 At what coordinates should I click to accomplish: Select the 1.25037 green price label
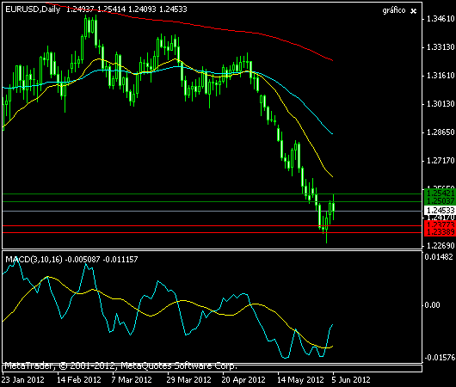click(441, 200)
